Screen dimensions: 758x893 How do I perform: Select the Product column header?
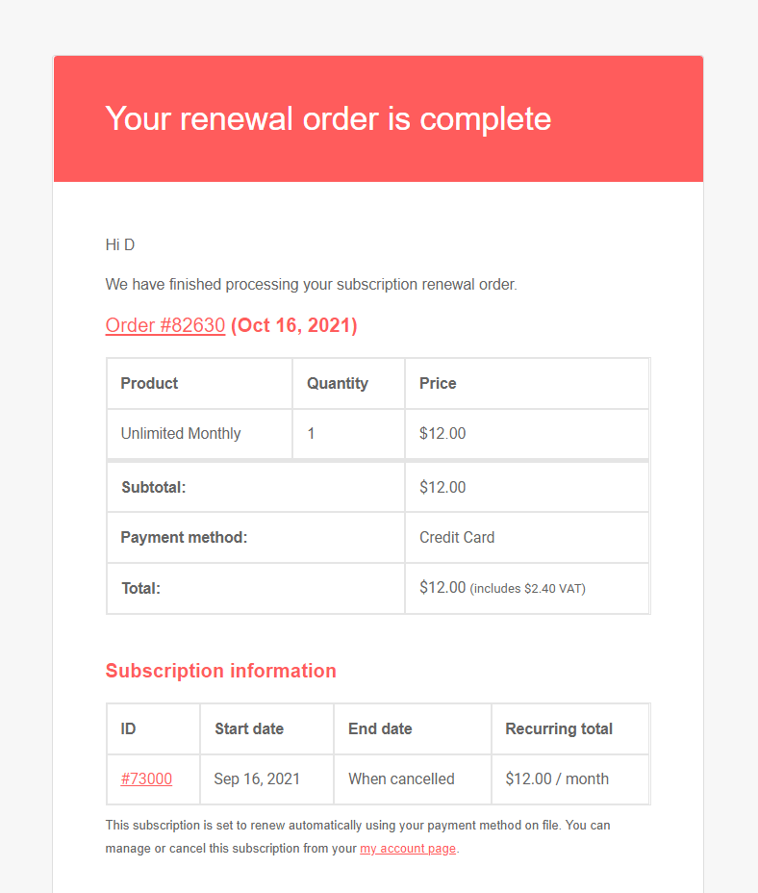(x=149, y=383)
